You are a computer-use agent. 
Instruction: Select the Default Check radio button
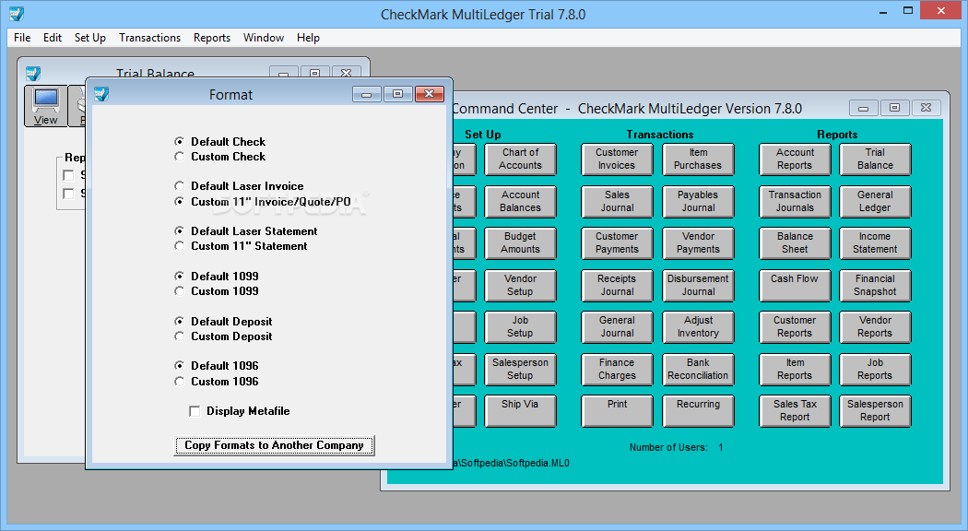pyautogui.click(x=179, y=141)
